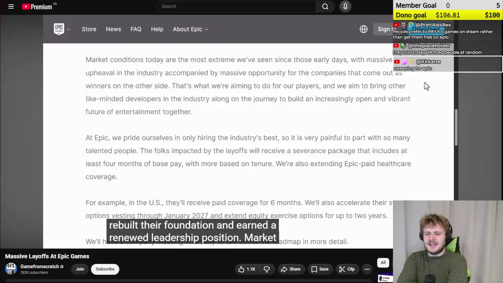Click the Dono goal $106.81 overlay
The width and height of the screenshot is (503, 283).
(x=448, y=15)
